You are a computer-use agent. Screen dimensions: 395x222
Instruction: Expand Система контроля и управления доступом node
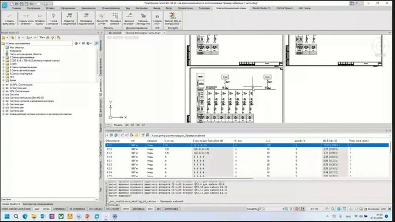tap(3, 101)
